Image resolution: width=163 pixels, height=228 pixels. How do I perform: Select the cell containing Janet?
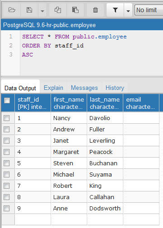[69, 140]
